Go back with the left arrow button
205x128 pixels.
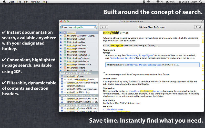(102, 27)
